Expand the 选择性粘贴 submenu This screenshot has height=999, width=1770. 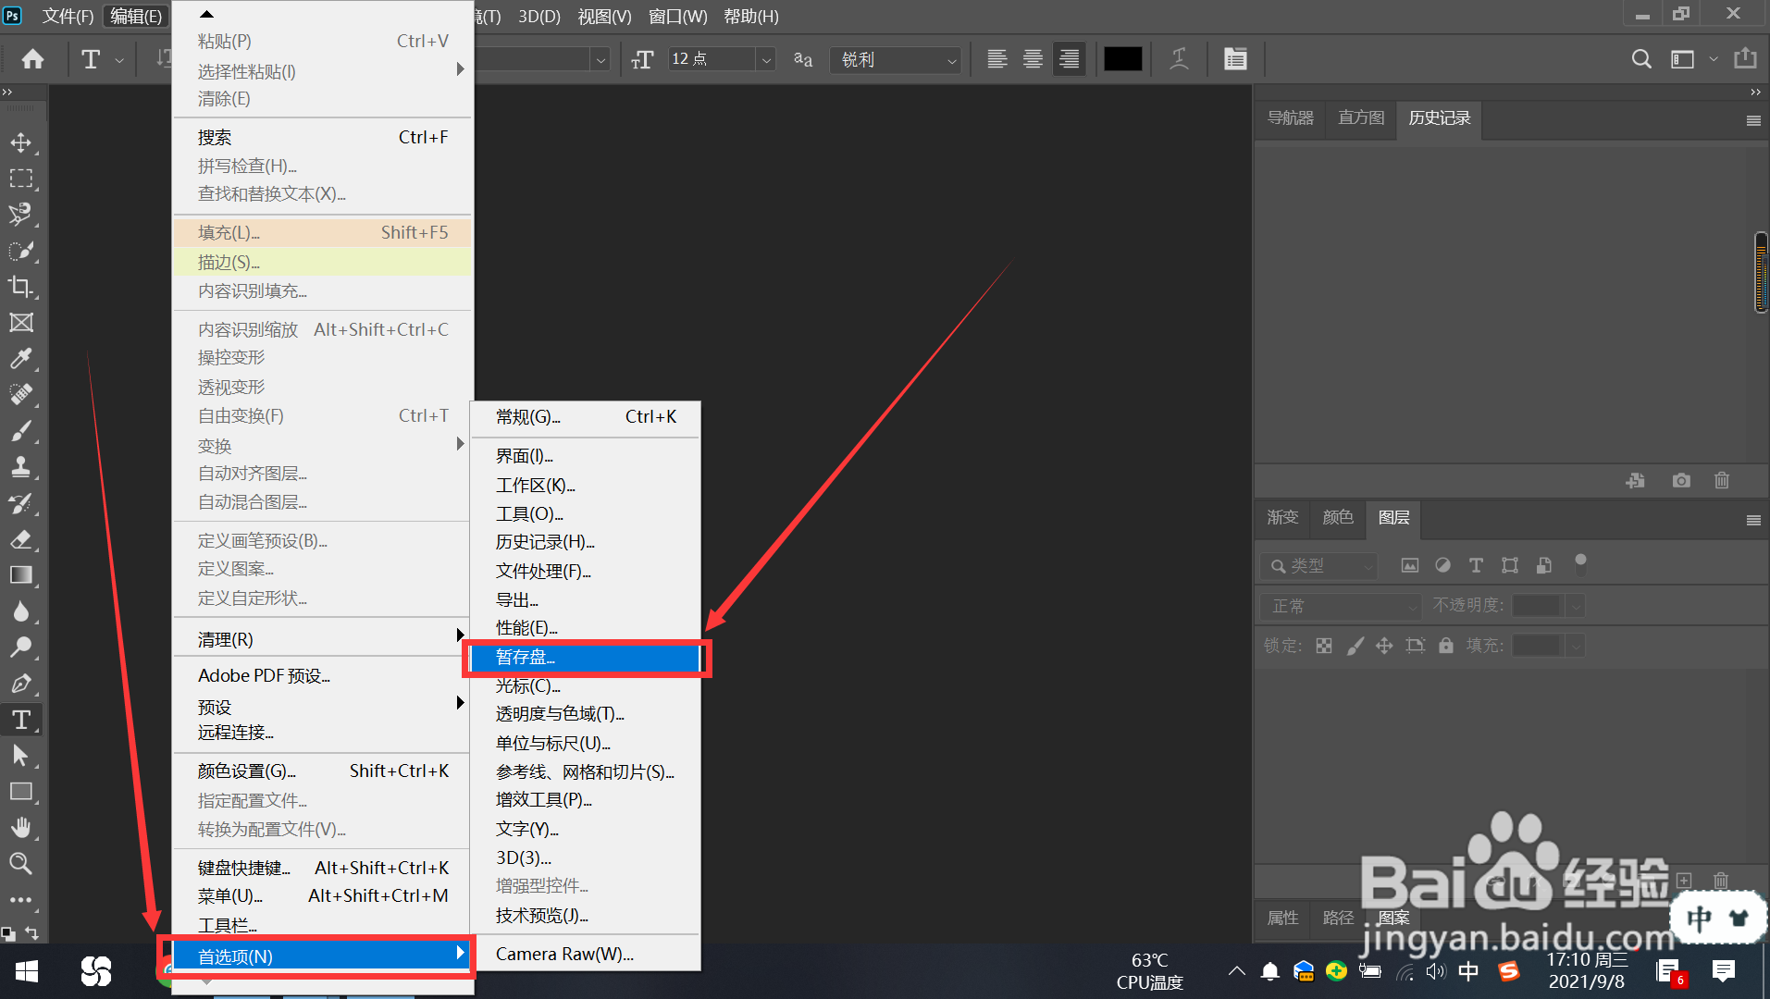tap(322, 71)
